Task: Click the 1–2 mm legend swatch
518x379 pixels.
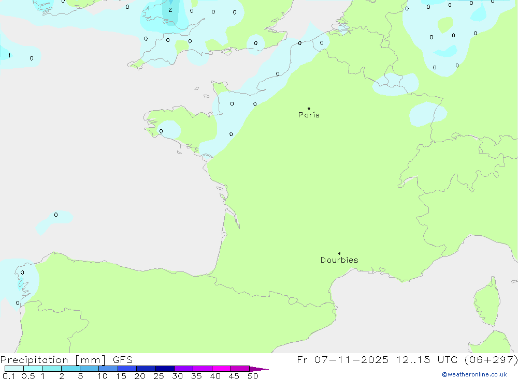Action: point(51,369)
